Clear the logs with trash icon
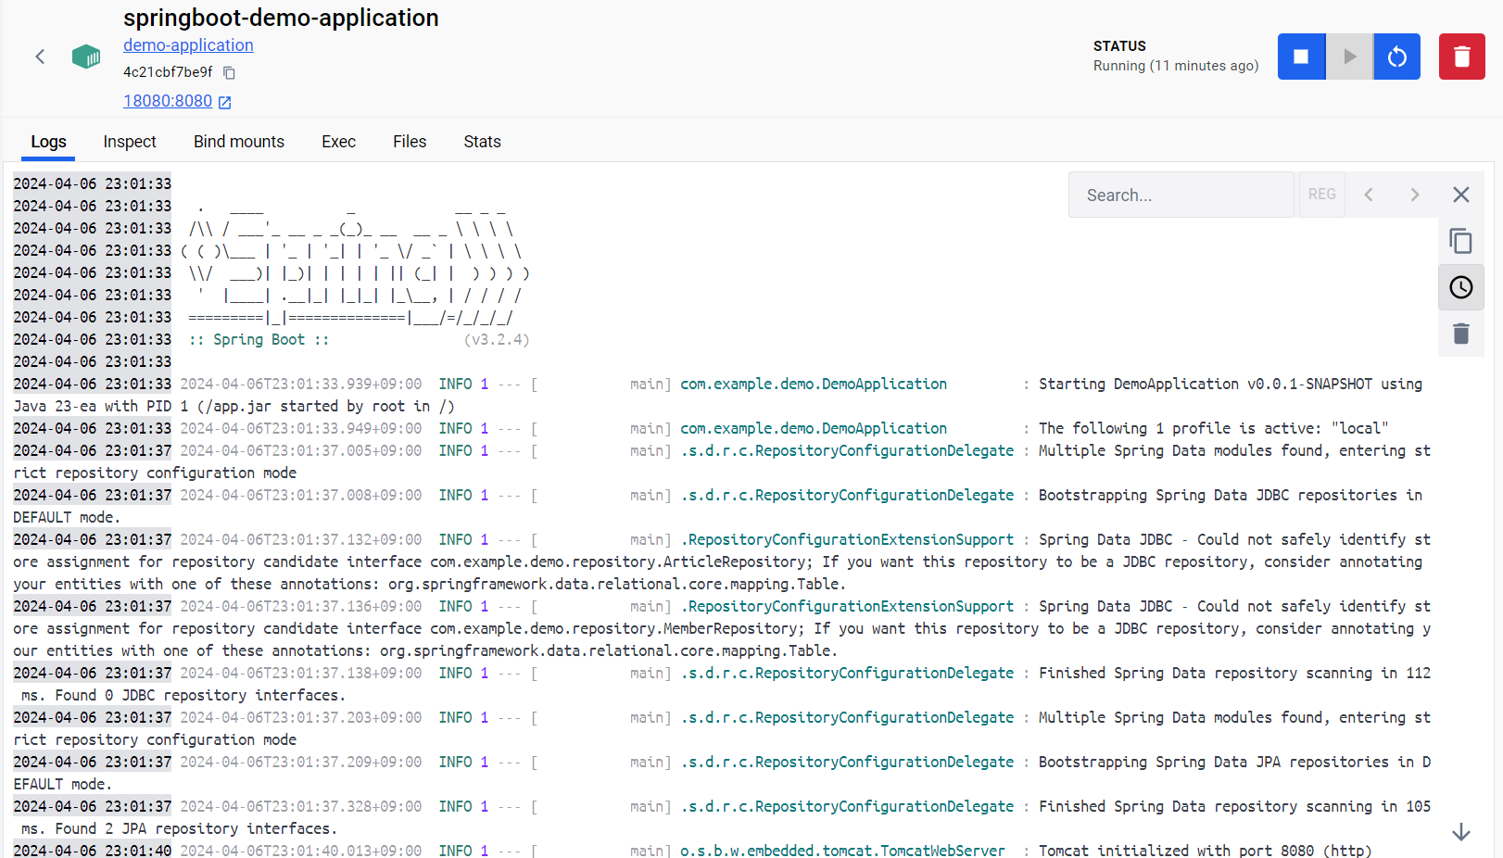Screen dimensions: 1503x858 [x=1461, y=334]
